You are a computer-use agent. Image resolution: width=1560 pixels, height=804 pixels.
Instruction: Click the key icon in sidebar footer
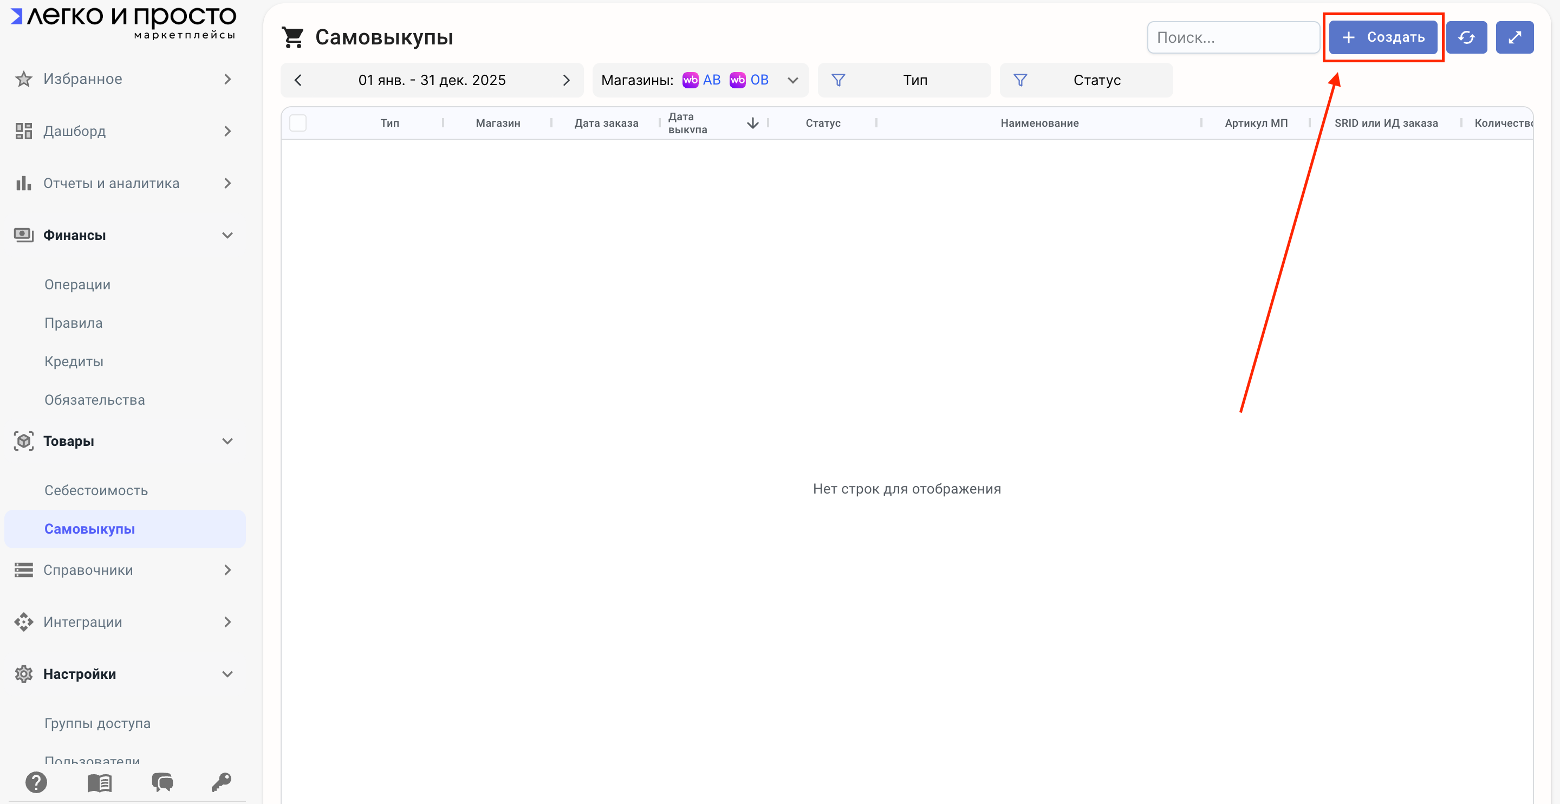(221, 782)
